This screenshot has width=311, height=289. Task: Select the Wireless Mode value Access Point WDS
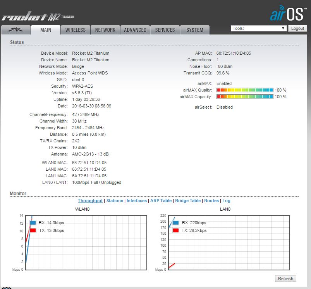[90, 73]
